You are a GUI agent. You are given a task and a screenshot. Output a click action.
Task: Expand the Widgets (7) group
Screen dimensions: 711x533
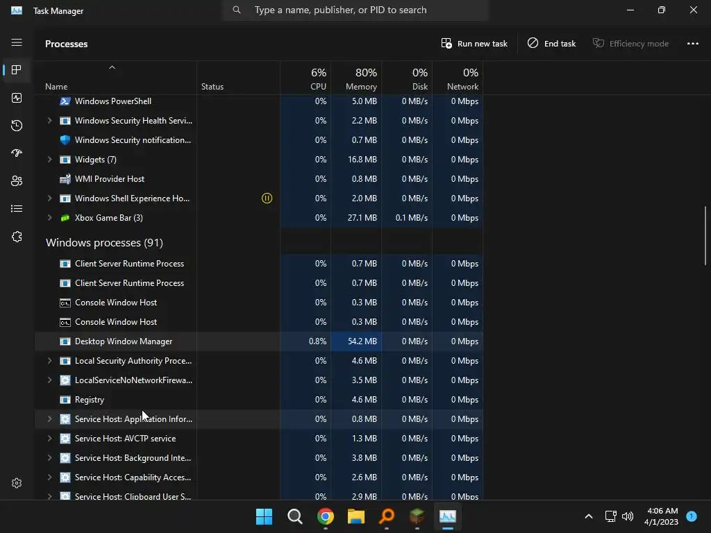point(49,160)
